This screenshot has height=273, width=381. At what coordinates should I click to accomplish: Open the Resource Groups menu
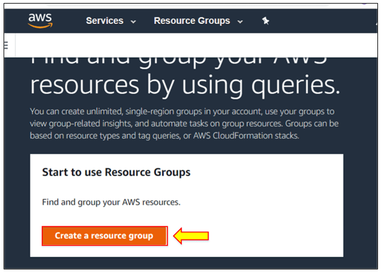pyautogui.click(x=192, y=21)
